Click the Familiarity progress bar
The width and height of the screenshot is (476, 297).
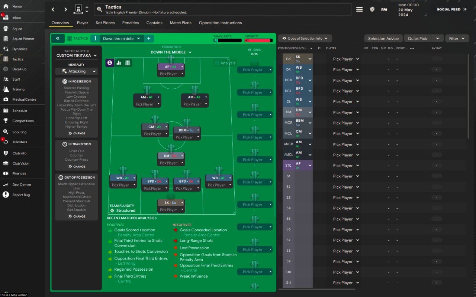pos(227,40)
